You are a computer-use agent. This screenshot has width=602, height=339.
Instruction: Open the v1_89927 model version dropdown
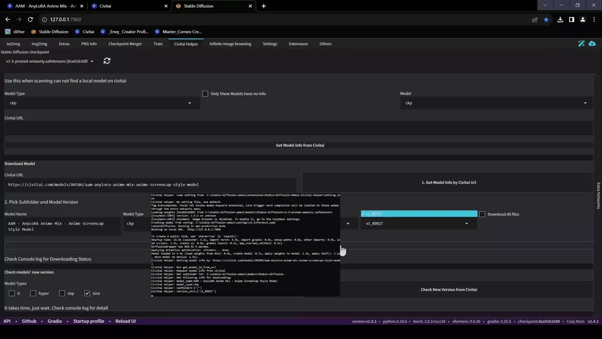coord(419,224)
